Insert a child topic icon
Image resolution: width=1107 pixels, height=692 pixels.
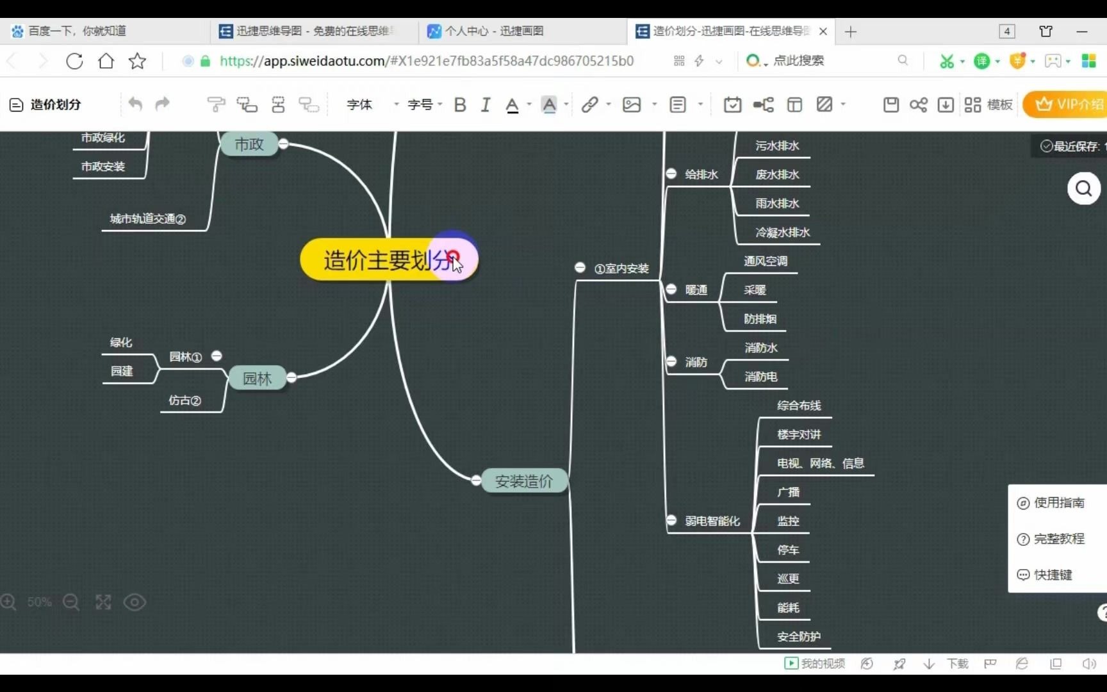click(x=247, y=104)
